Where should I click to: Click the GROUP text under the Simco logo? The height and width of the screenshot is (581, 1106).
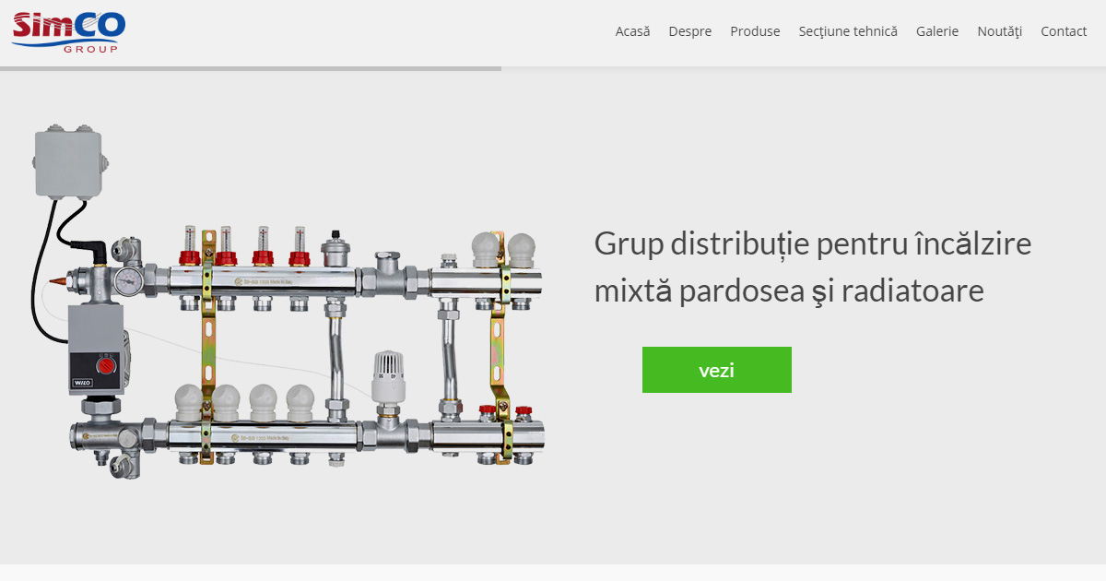coord(89,50)
